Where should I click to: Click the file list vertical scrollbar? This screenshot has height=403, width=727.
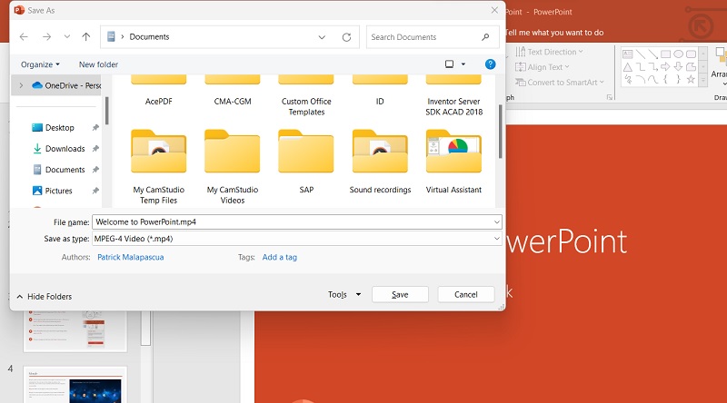pyautogui.click(x=501, y=132)
